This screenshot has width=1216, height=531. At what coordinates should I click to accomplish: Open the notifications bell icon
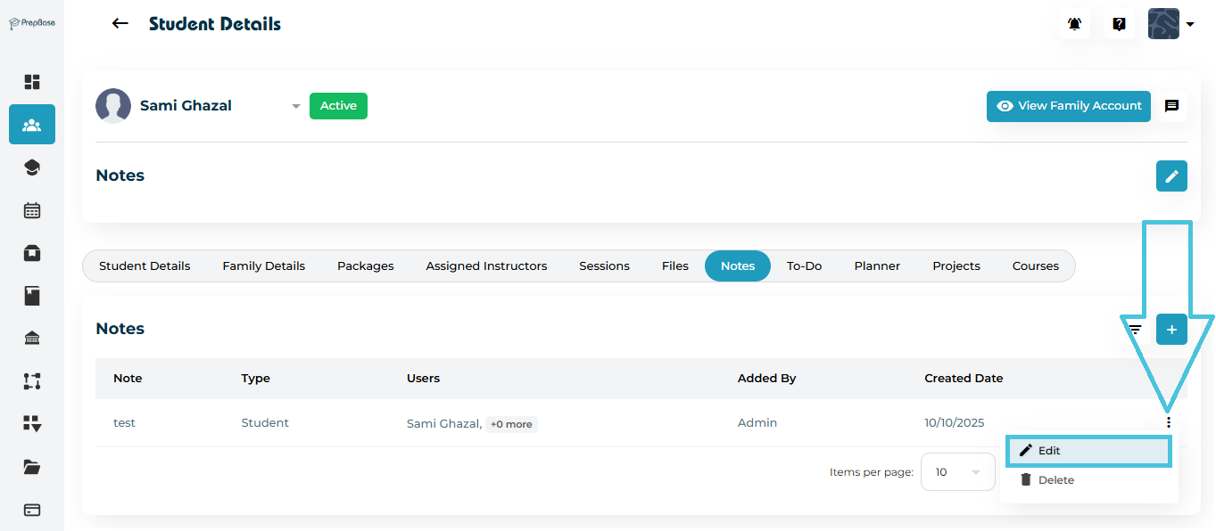(x=1074, y=24)
